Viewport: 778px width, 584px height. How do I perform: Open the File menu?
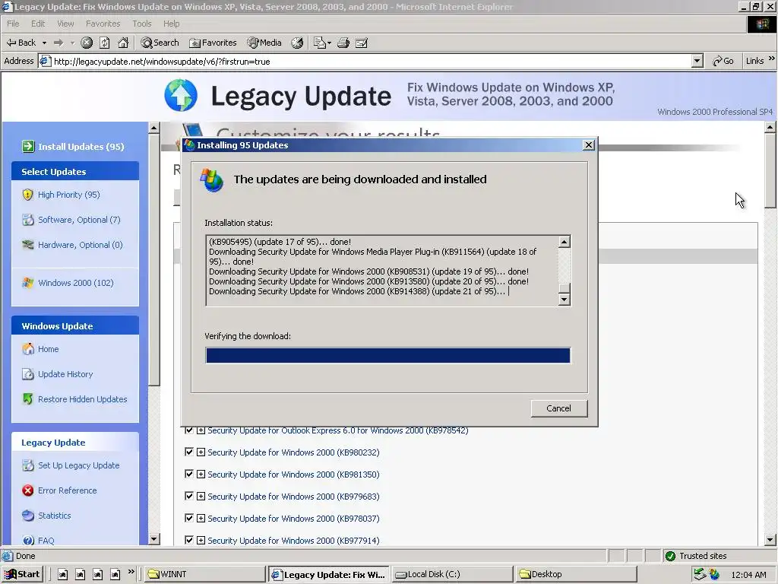13,24
